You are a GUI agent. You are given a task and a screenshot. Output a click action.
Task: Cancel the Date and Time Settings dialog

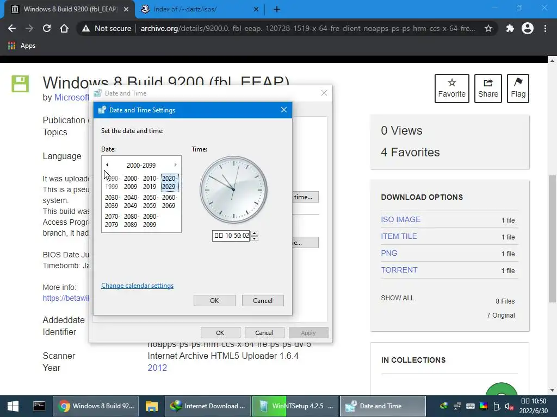click(263, 300)
